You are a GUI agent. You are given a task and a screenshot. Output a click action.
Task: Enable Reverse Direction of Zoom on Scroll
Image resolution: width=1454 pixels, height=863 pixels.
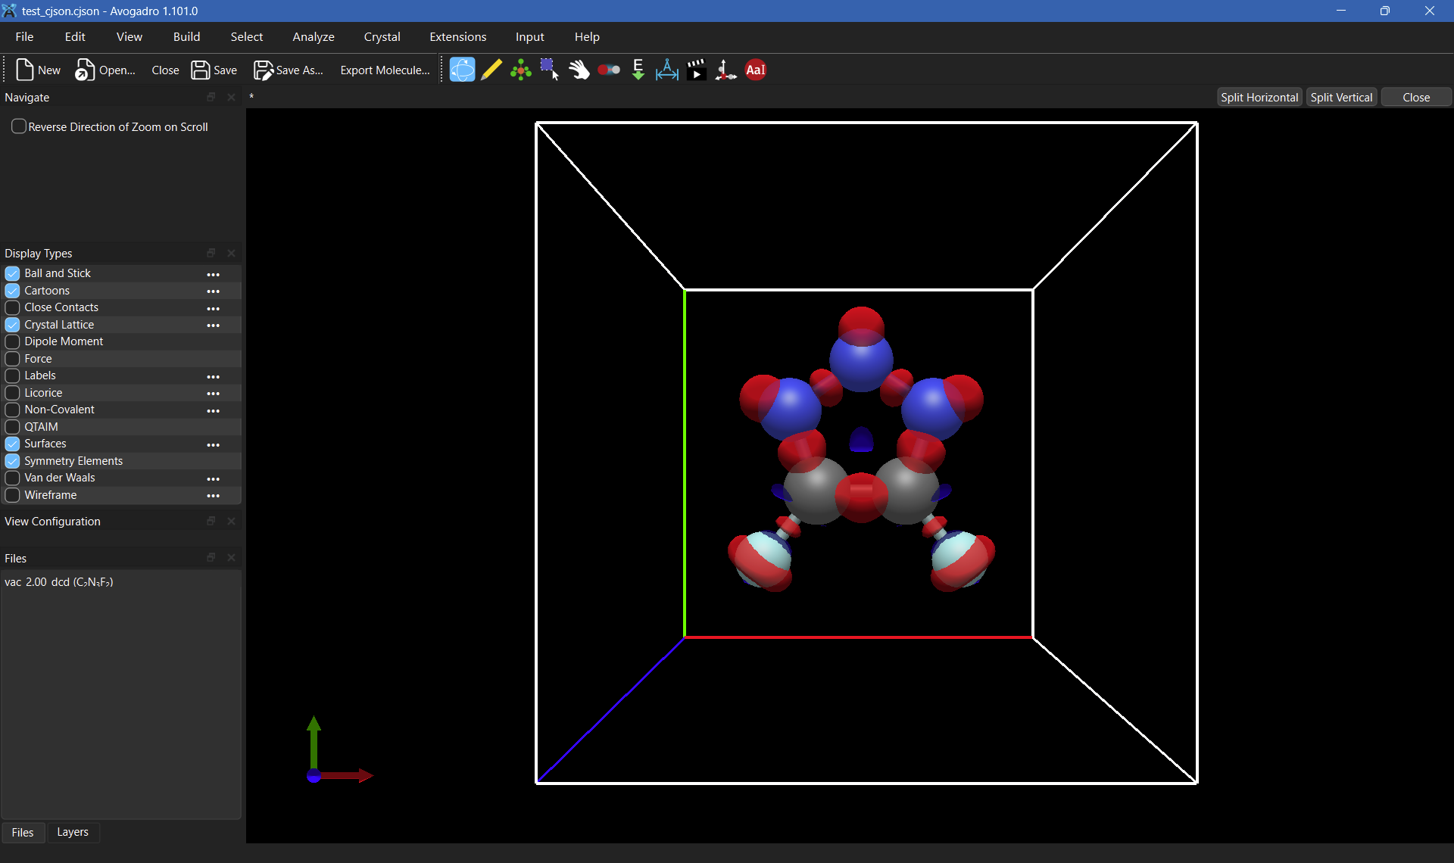click(x=19, y=126)
